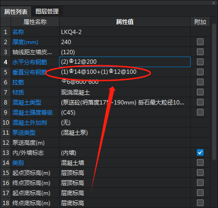Enable 附加 checkbox for 水平分布钢筋
The height and width of the screenshot is (208, 218).
(200, 62)
